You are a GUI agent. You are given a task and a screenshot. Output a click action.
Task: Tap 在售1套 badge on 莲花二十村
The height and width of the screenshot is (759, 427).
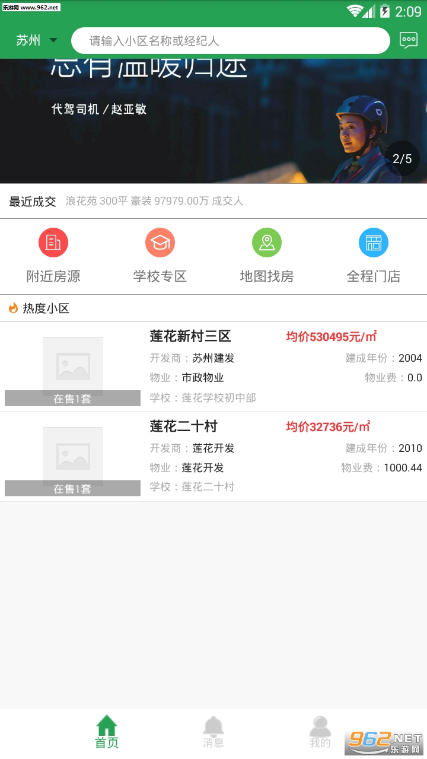click(x=72, y=489)
